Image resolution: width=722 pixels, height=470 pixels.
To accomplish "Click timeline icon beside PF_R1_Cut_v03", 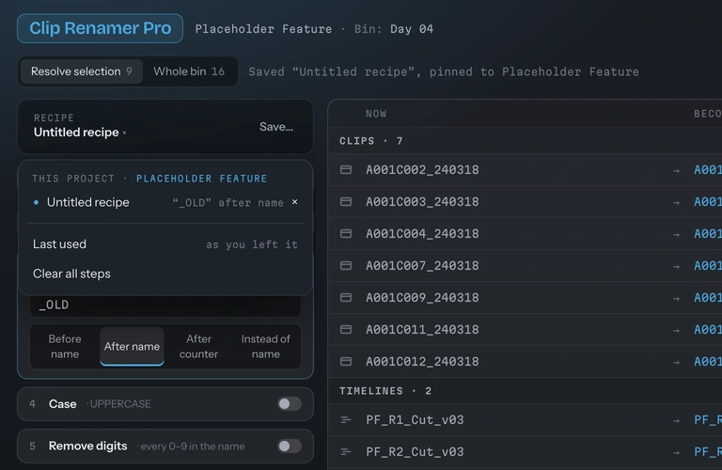I will pos(346,420).
